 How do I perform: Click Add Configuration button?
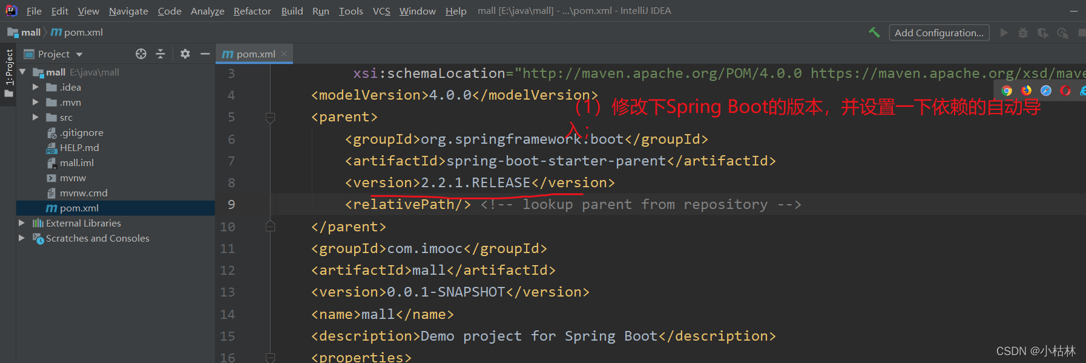click(x=939, y=33)
